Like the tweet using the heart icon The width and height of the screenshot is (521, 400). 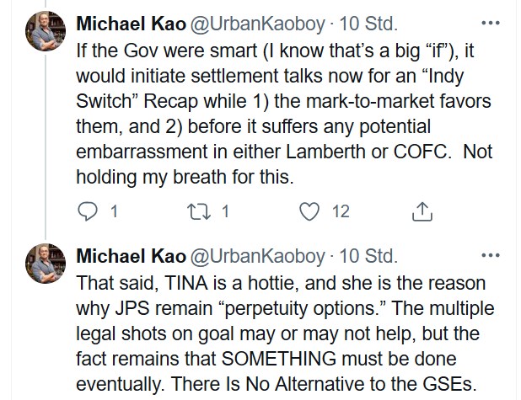[x=312, y=212]
